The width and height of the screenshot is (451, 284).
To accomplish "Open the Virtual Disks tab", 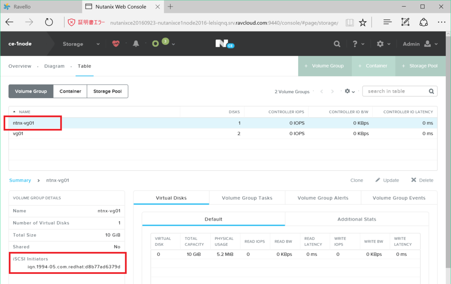I will (171, 198).
